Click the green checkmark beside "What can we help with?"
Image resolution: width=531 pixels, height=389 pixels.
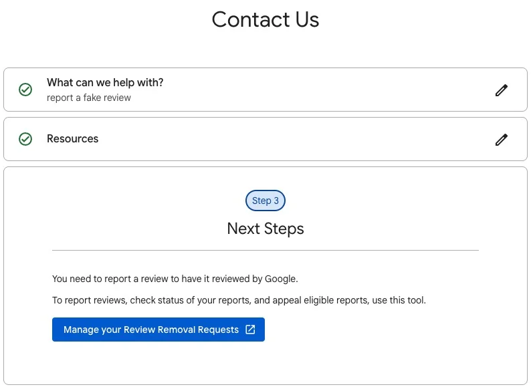(25, 90)
